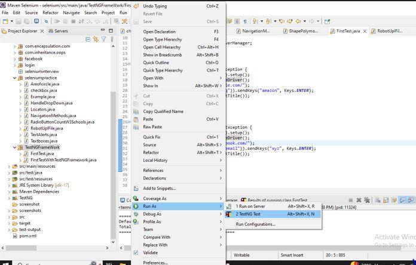Switch to ShapePolymo... editor tab
416x265 pixels.
point(301,31)
